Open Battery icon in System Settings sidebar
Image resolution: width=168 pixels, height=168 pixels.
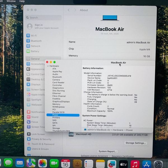(x=28, y=51)
